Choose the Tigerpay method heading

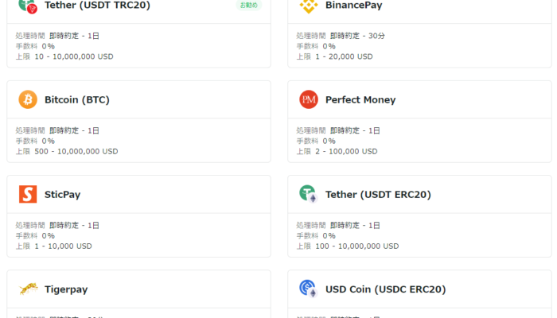(x=66, y=289)
